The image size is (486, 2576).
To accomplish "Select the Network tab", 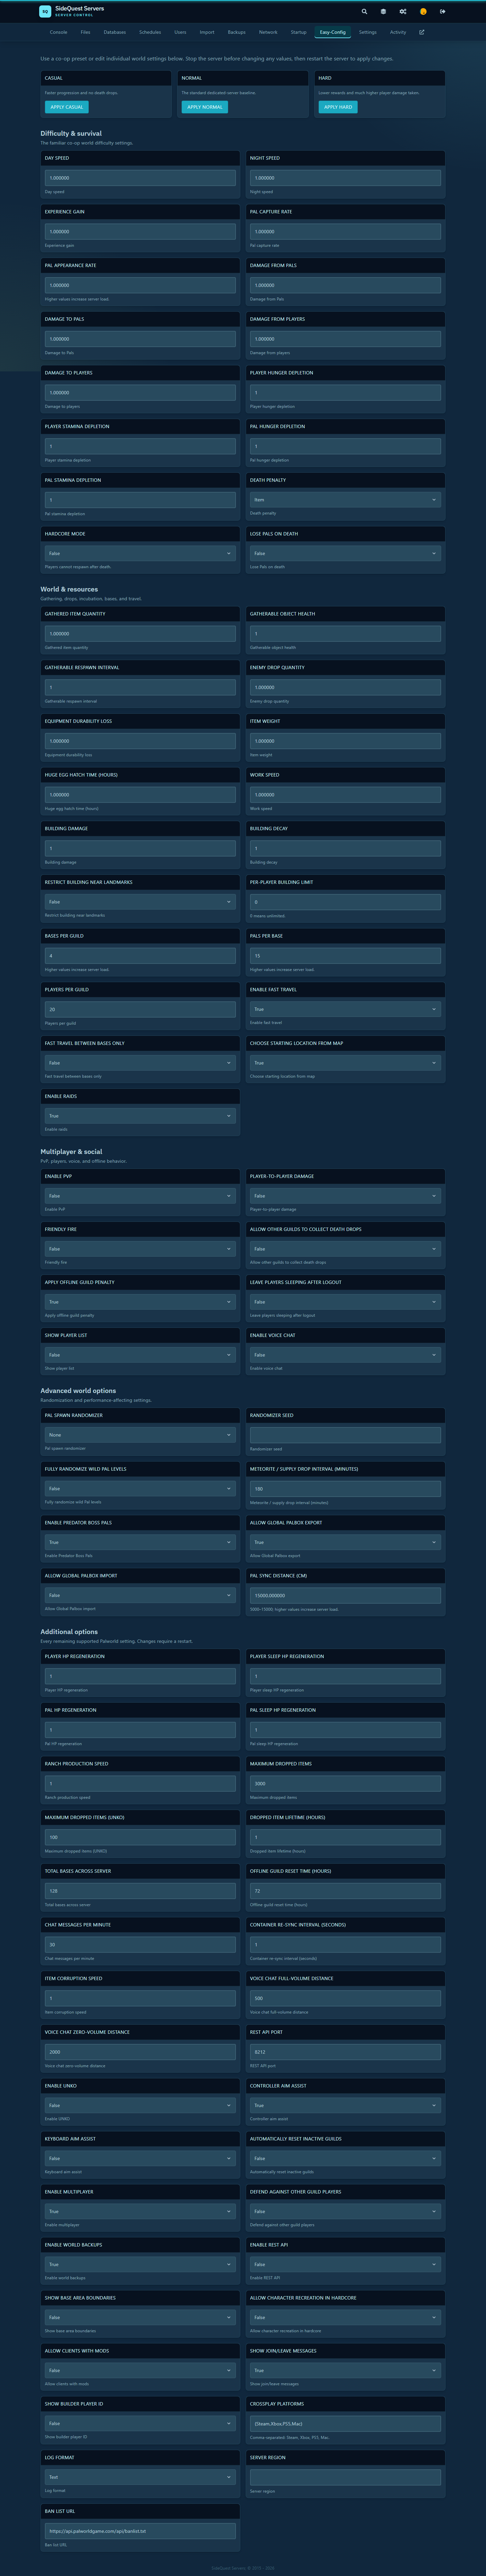I will 268,32.
